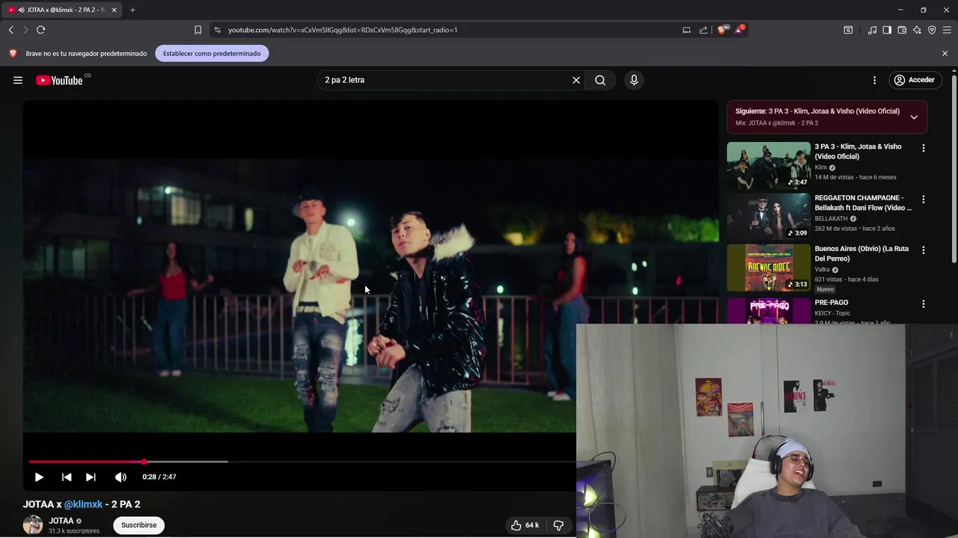Toggle the browser sidebar panel
Screen dimensions: 958x538
click(887, 30)
